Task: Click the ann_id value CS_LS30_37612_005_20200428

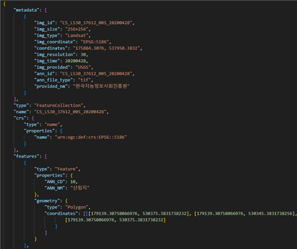Action: [x=96, y=74]
